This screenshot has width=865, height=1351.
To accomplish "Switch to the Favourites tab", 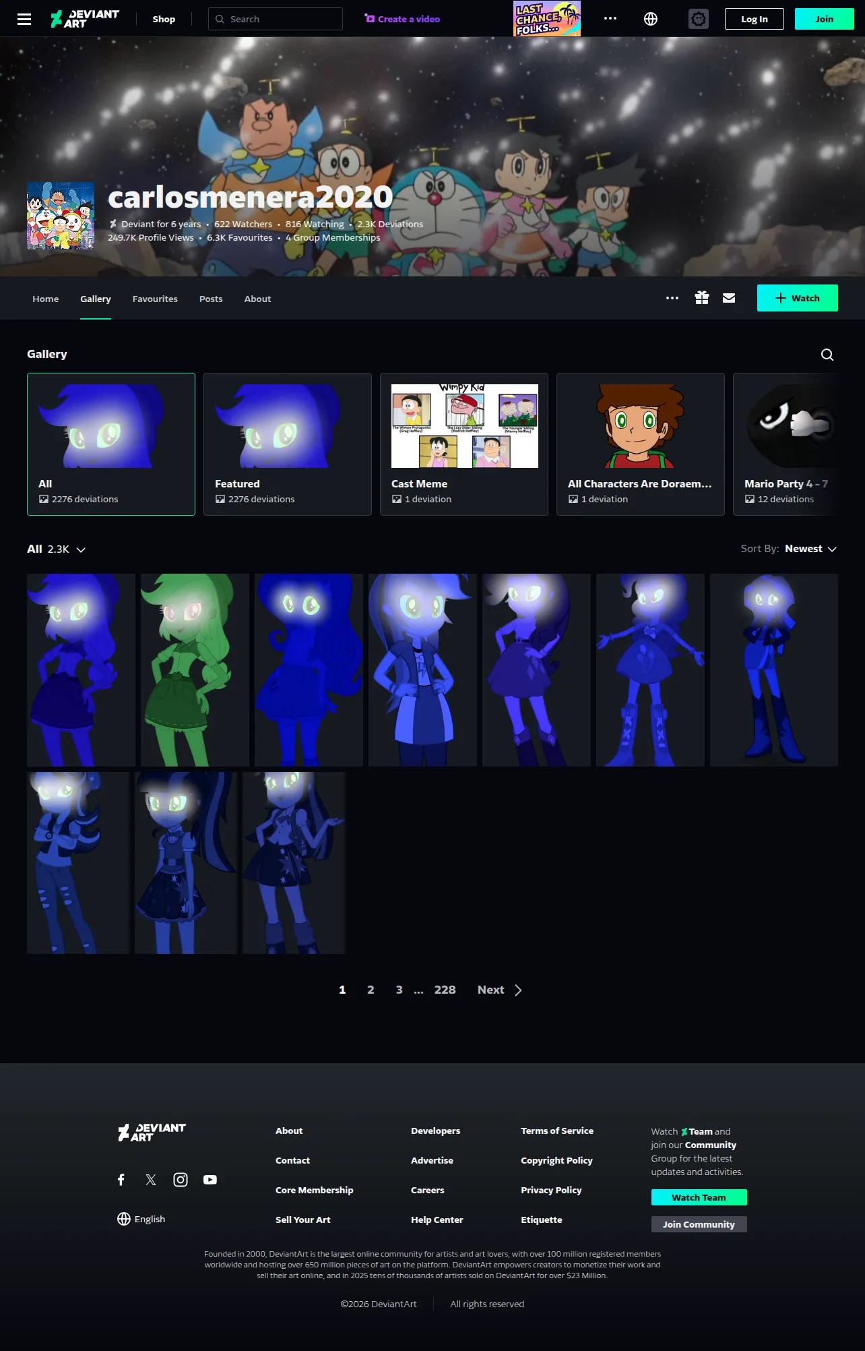I will tap(155, 299).
